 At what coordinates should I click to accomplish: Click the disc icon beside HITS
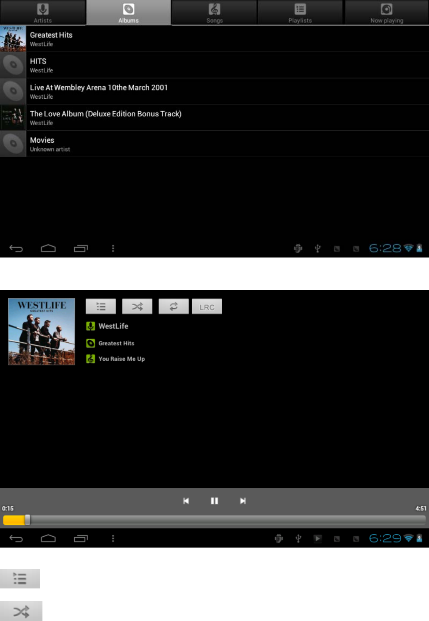tap(13, 65)
